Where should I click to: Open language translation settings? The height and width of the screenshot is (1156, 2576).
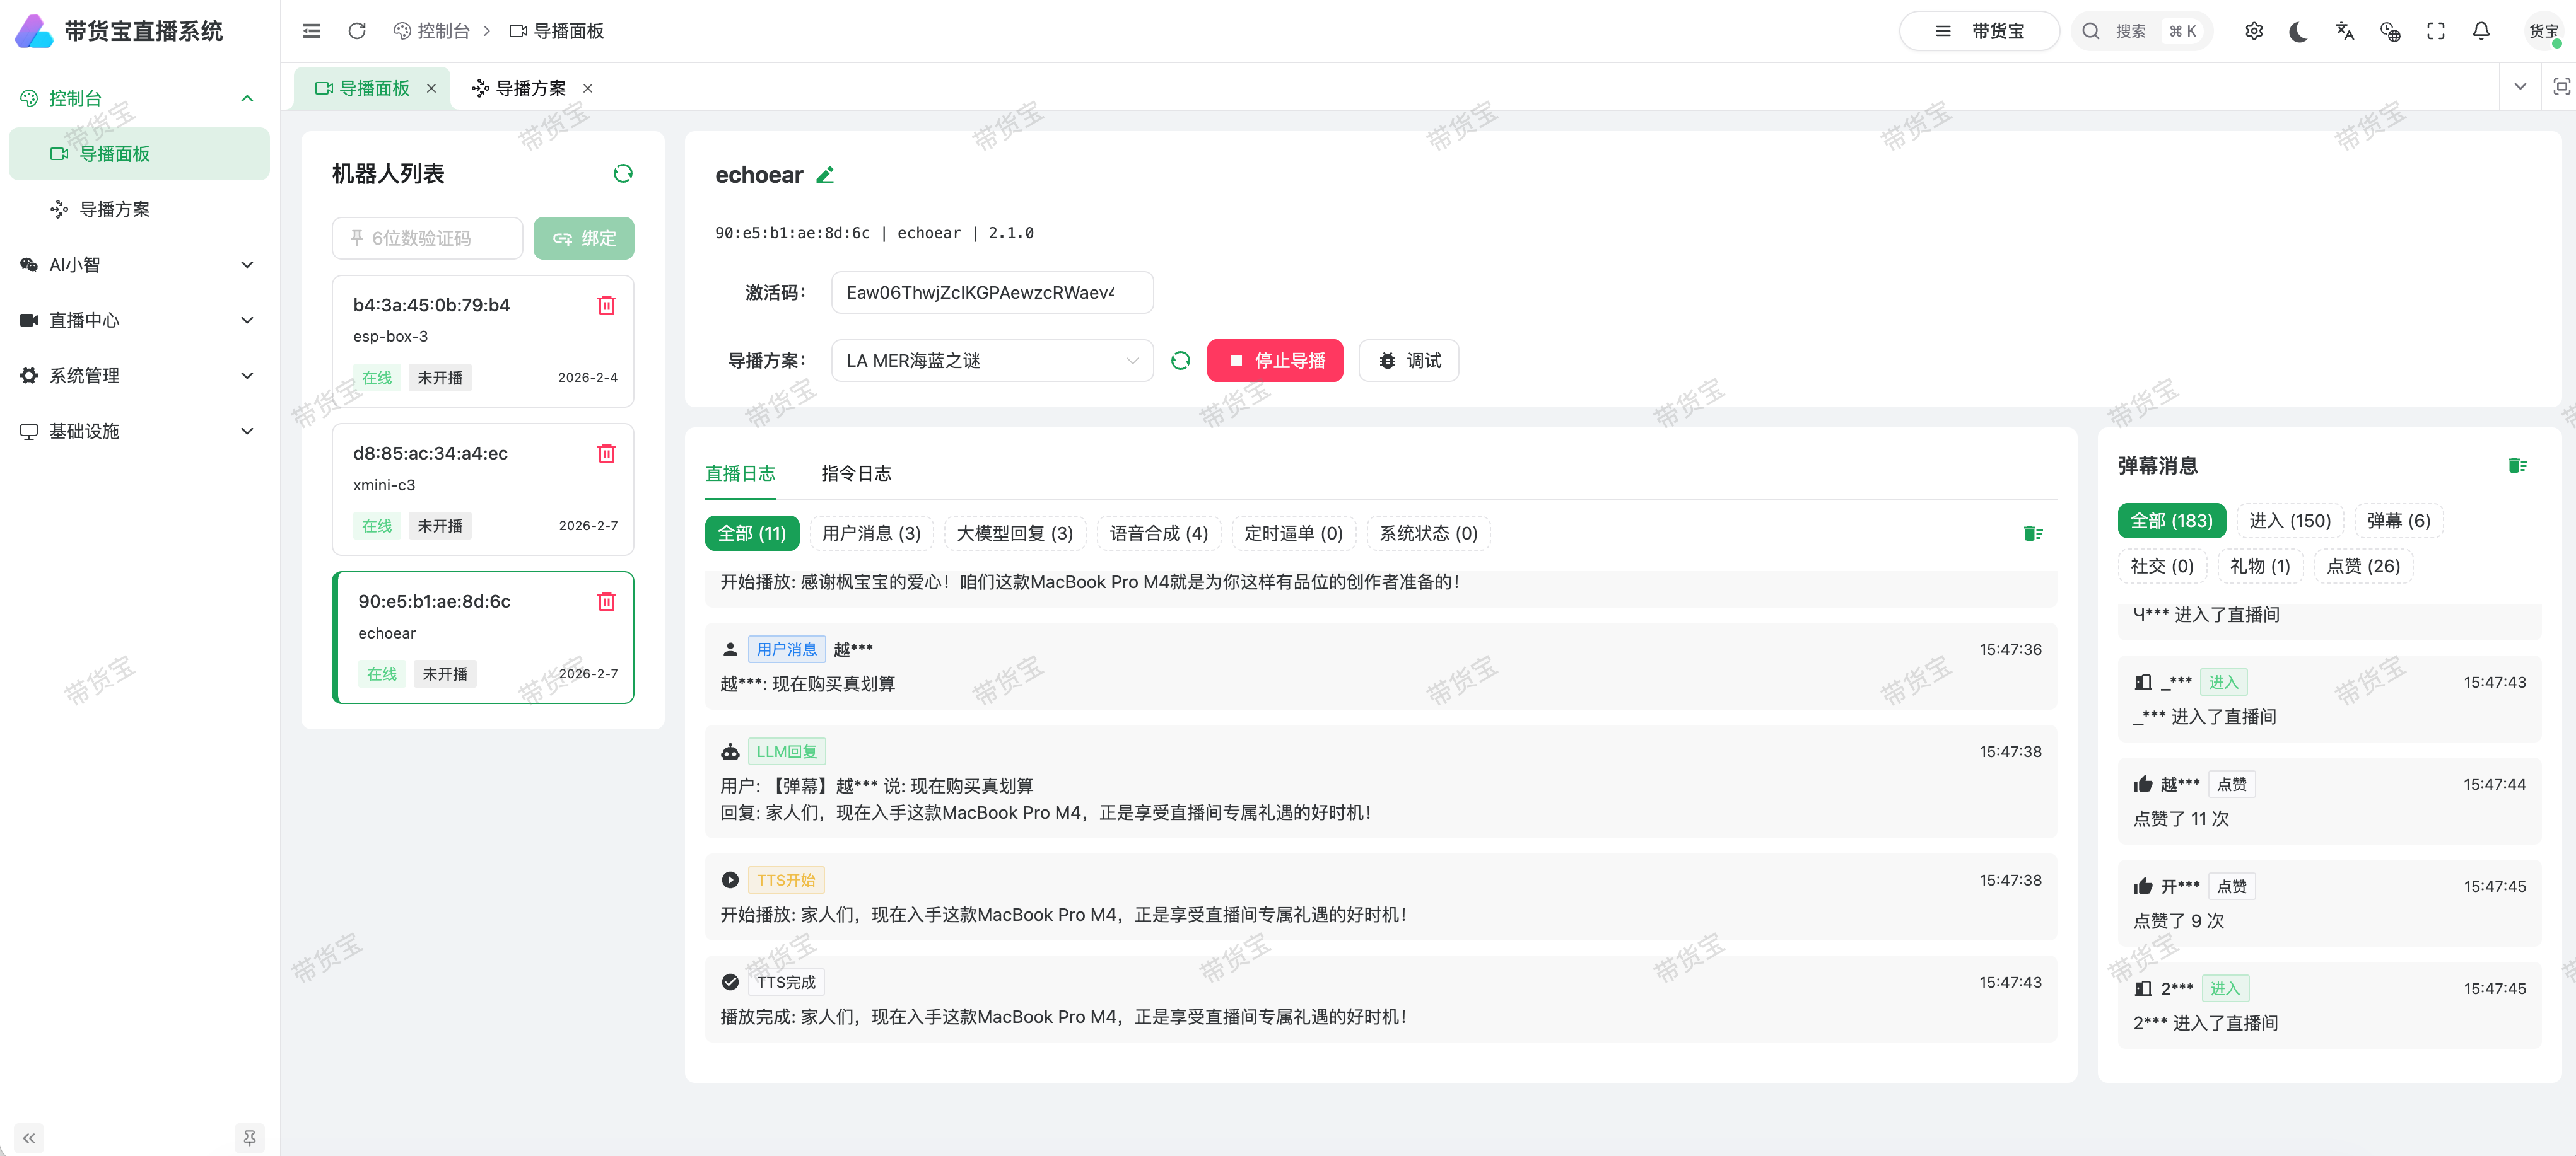point(2344,31)
